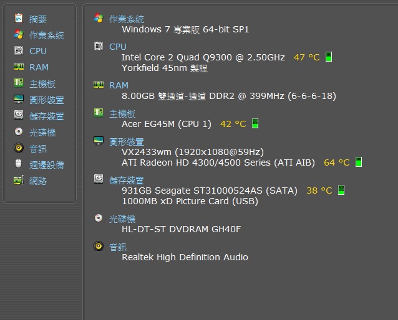The height and width of the screenshot is (320, 398).
Task: Open the 圖形裝置 section in sidebar
Action: [47, 100]
